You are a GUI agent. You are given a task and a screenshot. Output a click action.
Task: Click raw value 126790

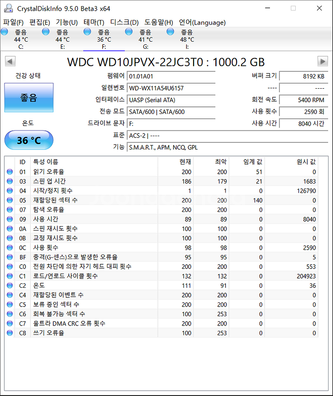(306, 191)
